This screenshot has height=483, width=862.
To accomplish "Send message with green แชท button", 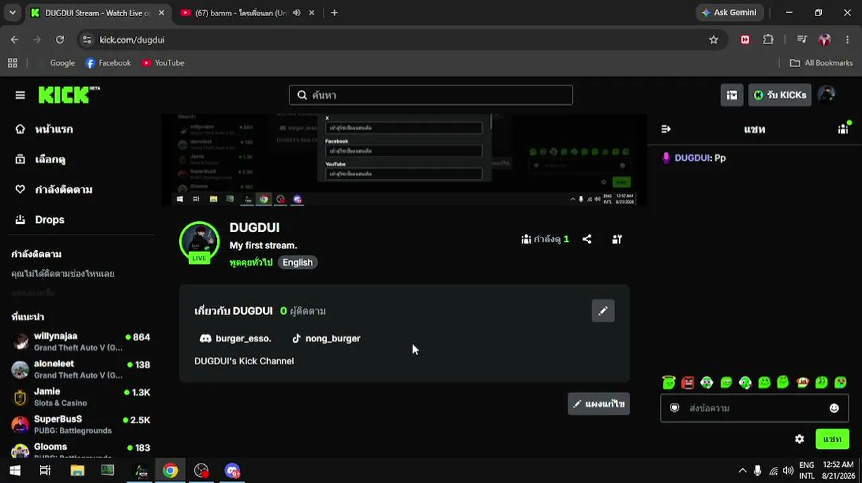I will pyautogui.click(x=832, y=439).
